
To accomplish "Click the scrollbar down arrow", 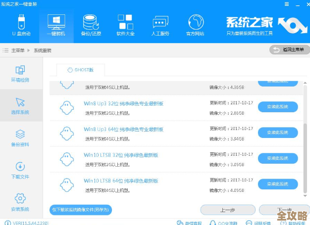I will point(305,196).
